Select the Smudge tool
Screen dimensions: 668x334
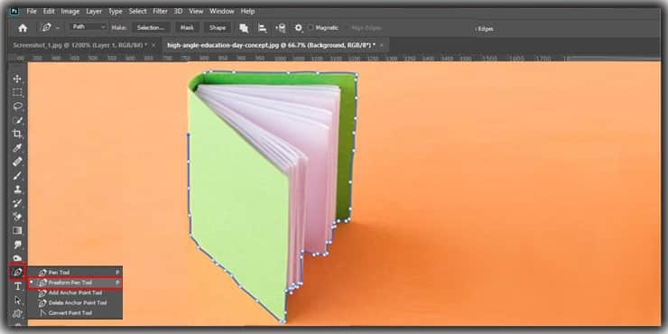pos(17,245)
